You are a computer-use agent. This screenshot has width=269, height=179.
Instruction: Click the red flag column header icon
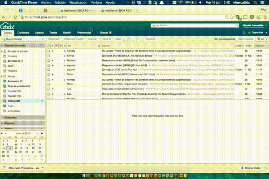[x=56, y=46]
